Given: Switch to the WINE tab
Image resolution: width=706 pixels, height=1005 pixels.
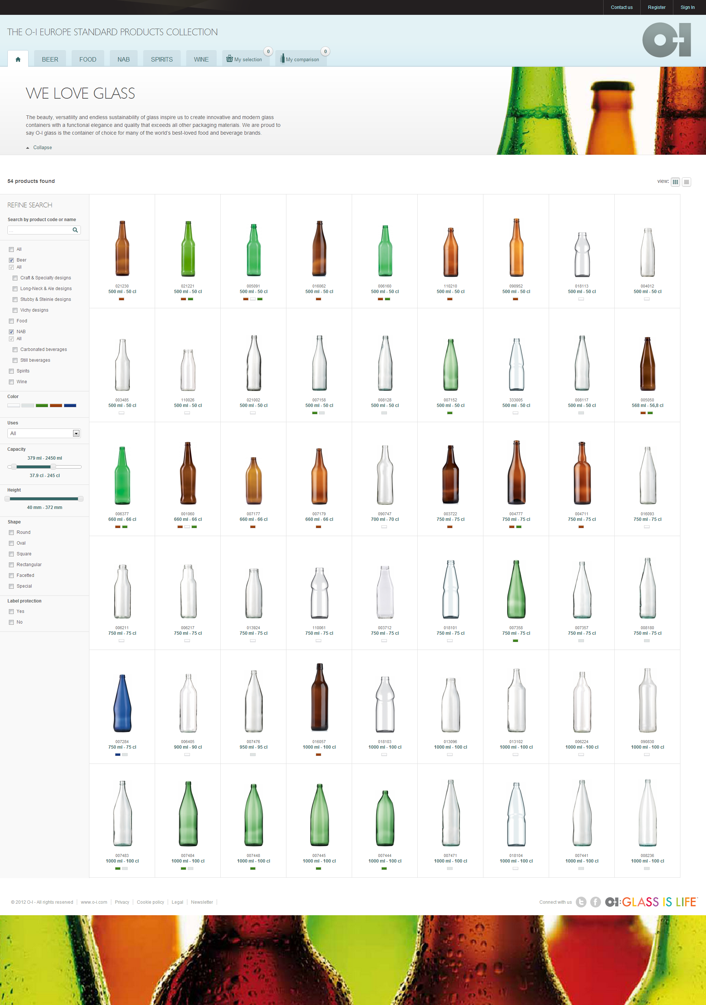Looking at the screenshot, I should (x=201, y=59).
